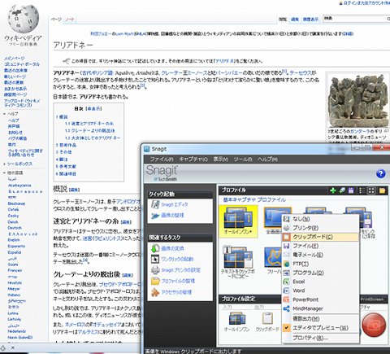Choose プリンタ(P) output option

321,228
